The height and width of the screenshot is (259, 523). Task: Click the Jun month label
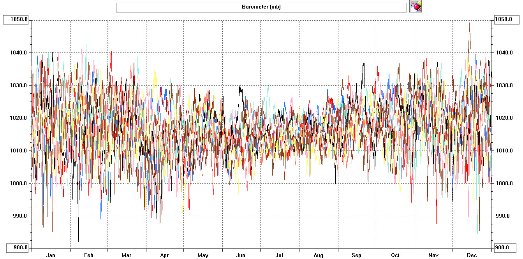241,255
